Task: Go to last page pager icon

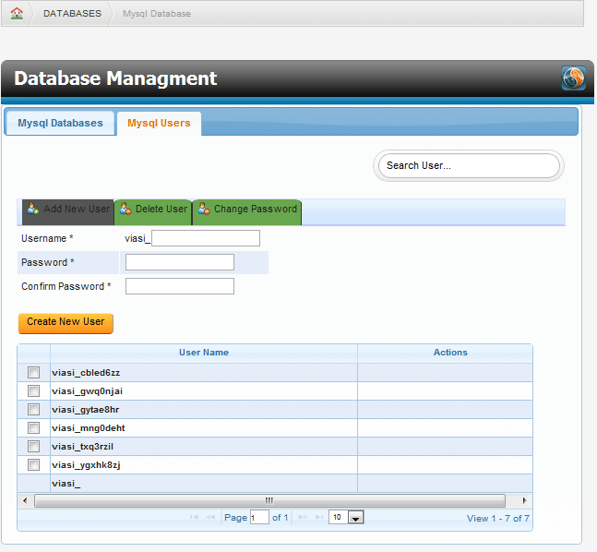Action: (x=319, y=518)
